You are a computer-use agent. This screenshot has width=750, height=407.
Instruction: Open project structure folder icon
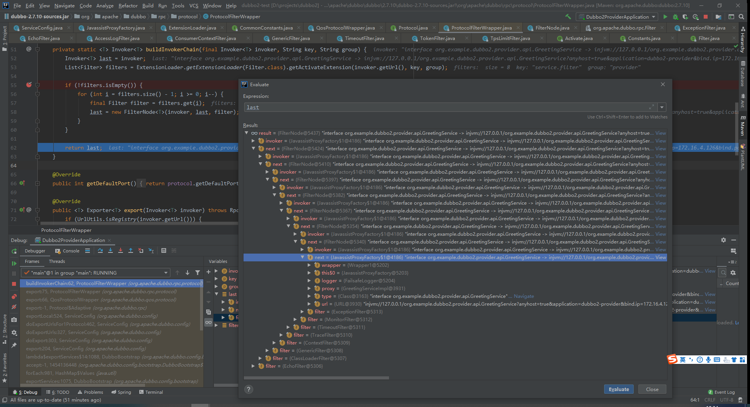718,17
